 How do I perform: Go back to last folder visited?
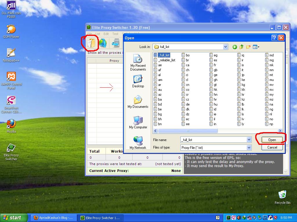(235, 47)
